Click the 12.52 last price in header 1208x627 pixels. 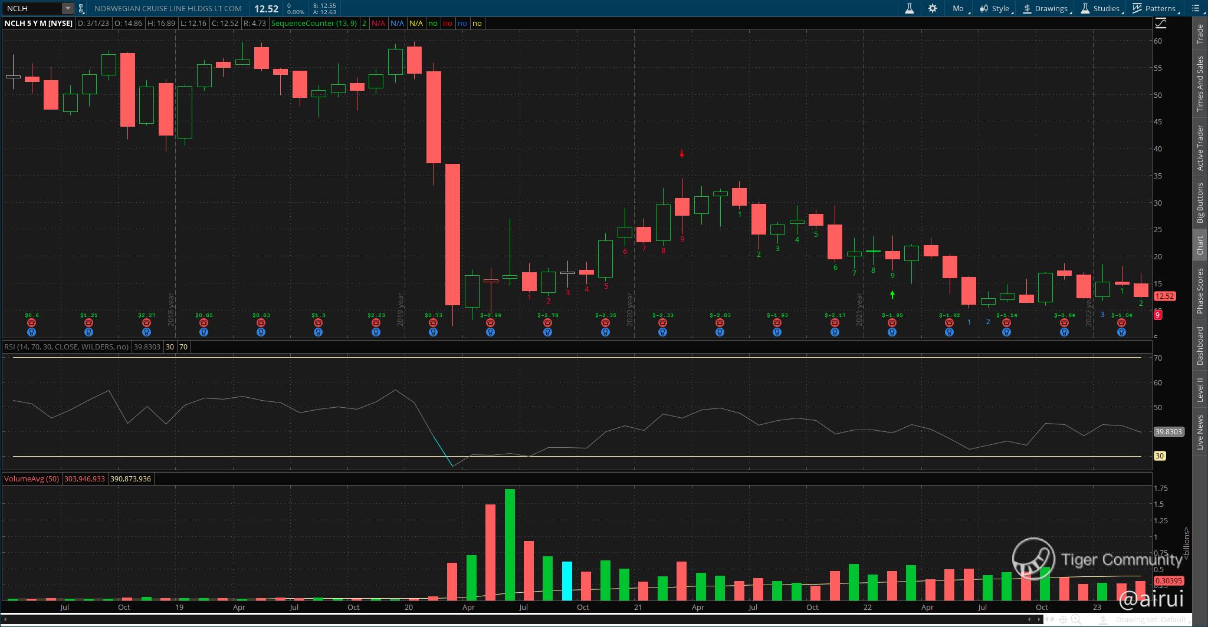pyautogui.click(x=266, y=8)
